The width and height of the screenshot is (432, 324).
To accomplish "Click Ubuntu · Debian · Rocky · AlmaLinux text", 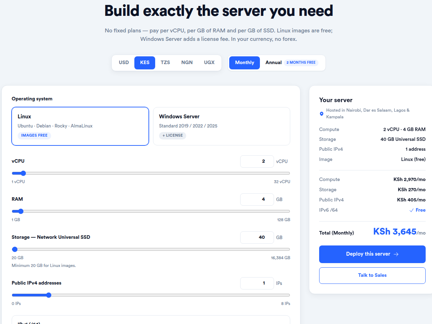I will 55,126.
